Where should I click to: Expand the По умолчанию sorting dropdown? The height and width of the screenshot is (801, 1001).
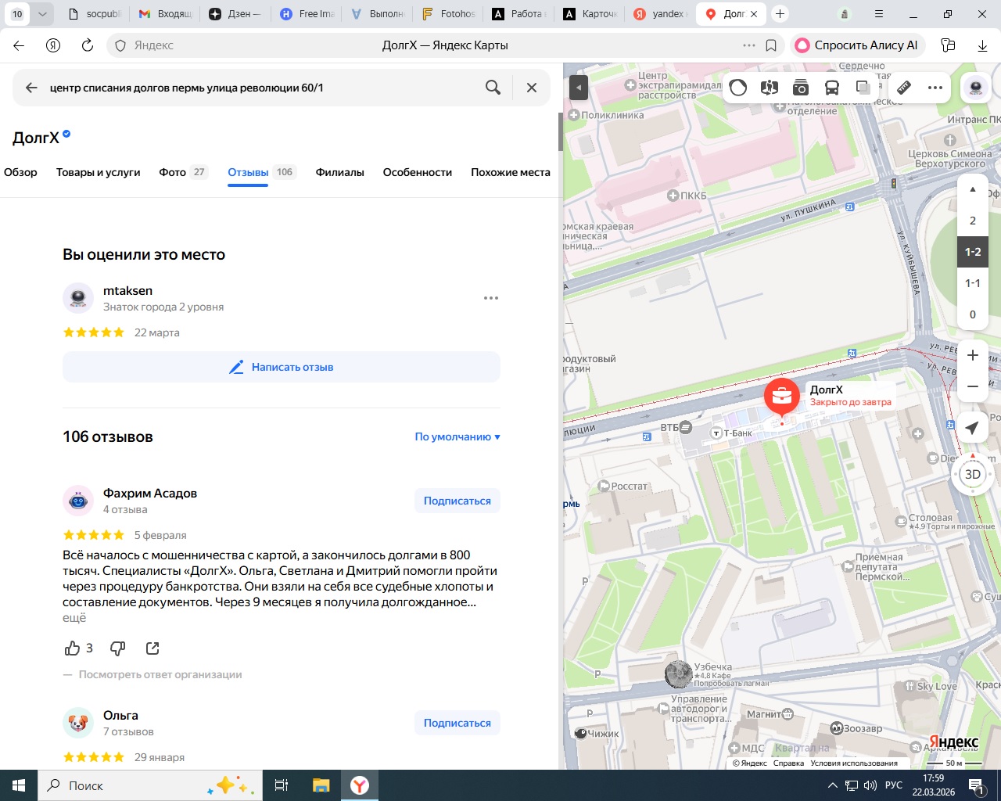pyautogui.click(x=457, y=436)
